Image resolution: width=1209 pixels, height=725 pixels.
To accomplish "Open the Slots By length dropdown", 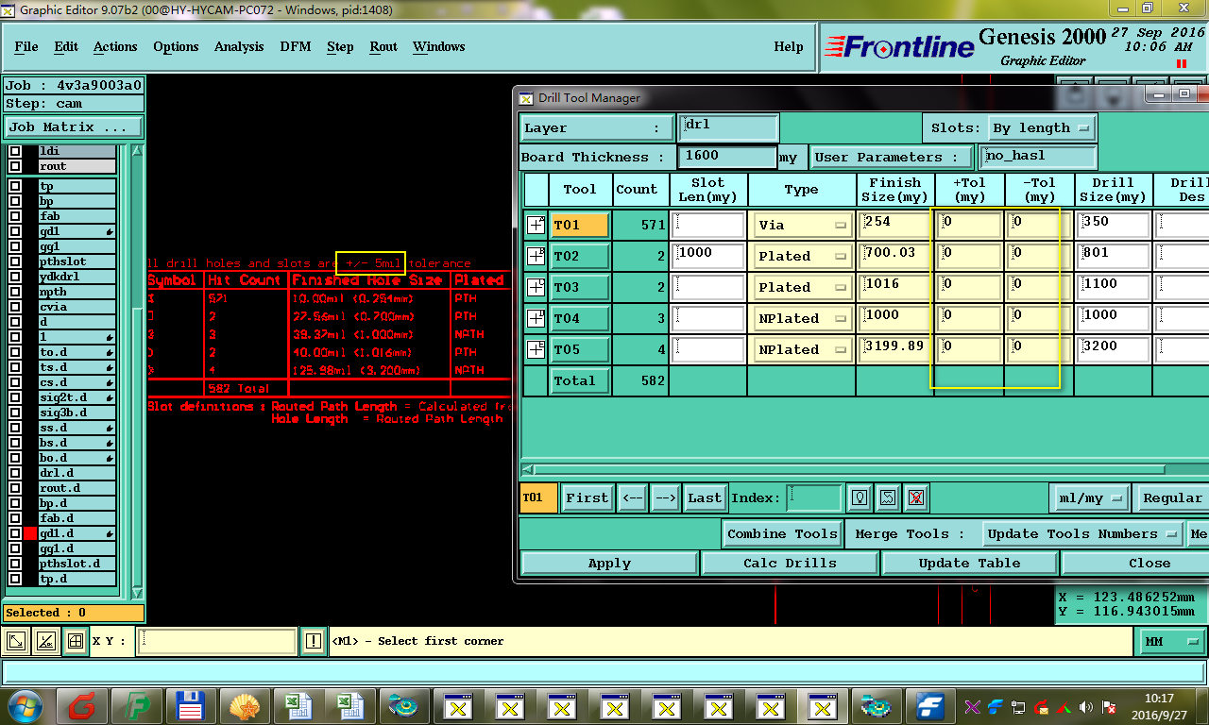I will [1040, 127].
